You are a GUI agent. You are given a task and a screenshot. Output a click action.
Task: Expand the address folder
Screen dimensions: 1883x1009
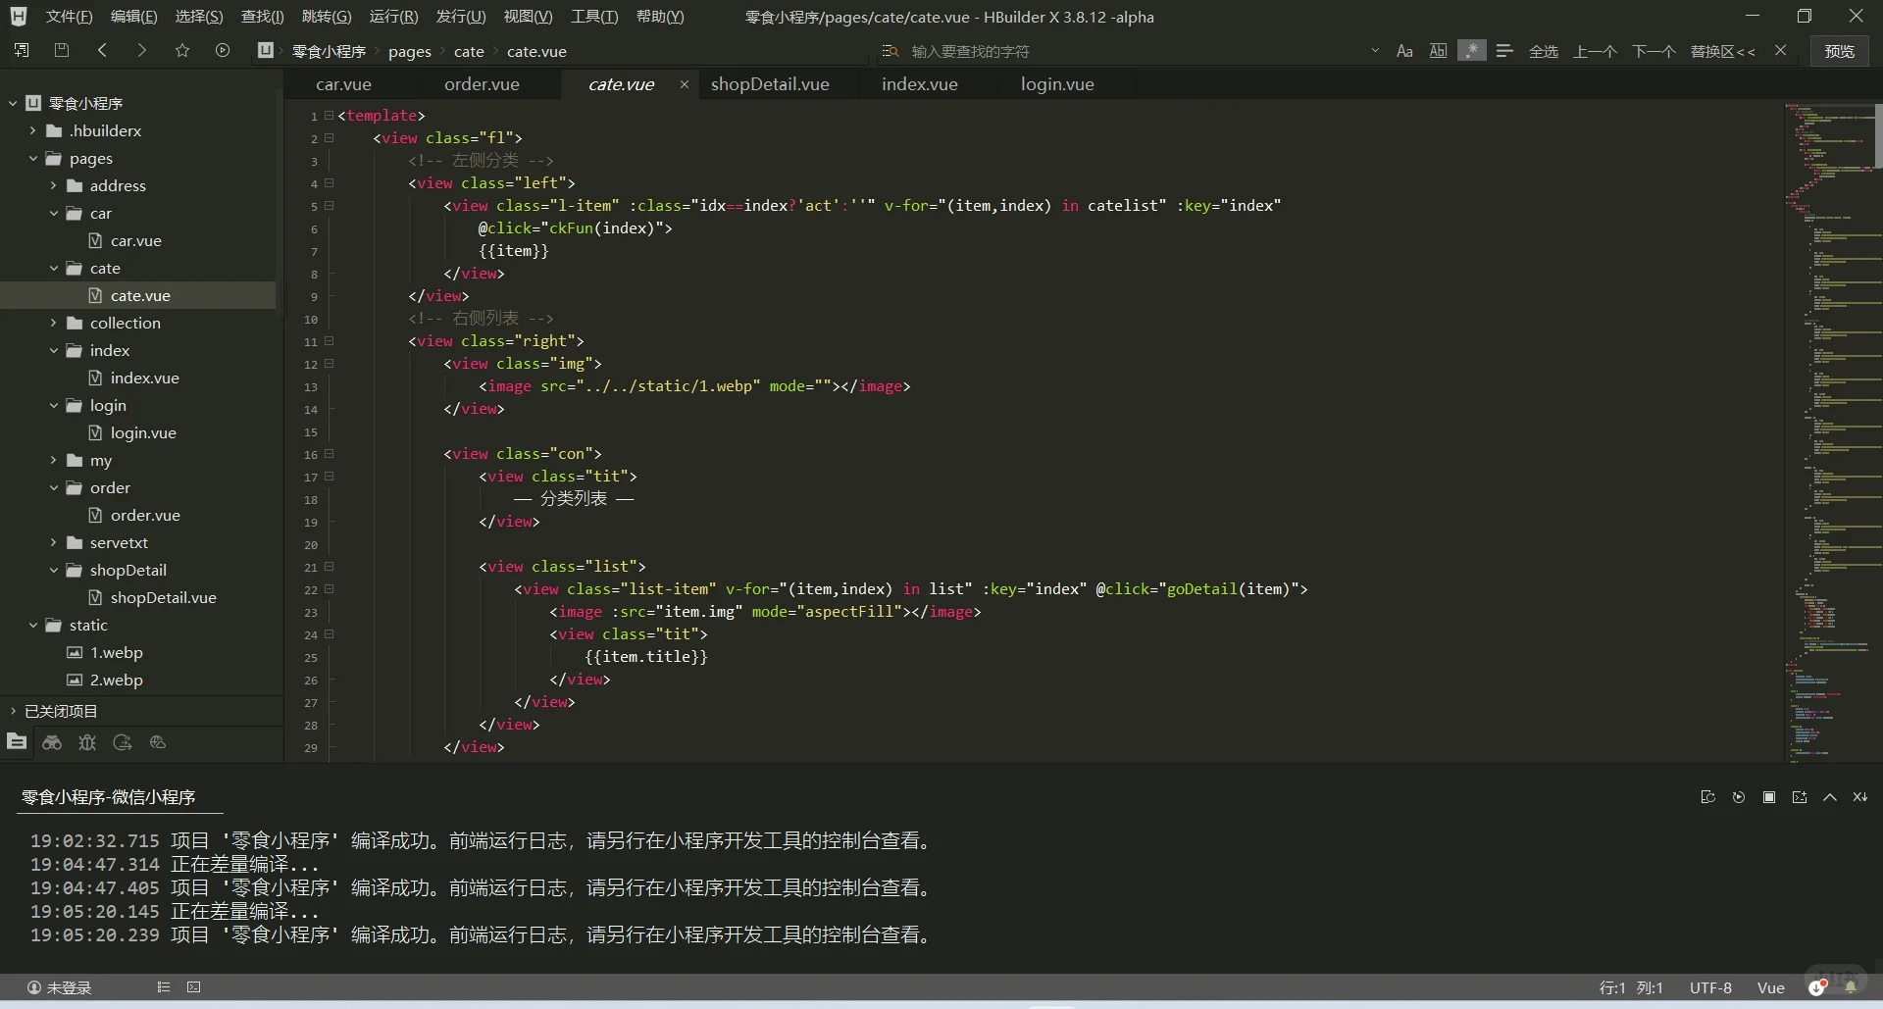click(53, 185)
